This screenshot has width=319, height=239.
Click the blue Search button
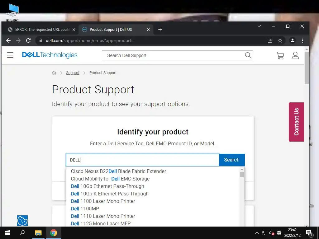click(232, 160)
